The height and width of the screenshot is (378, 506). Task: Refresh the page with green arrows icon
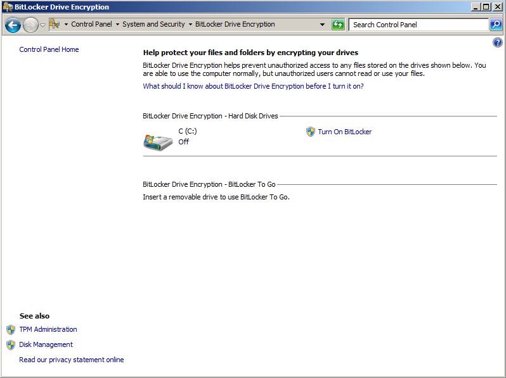point(338,25)
